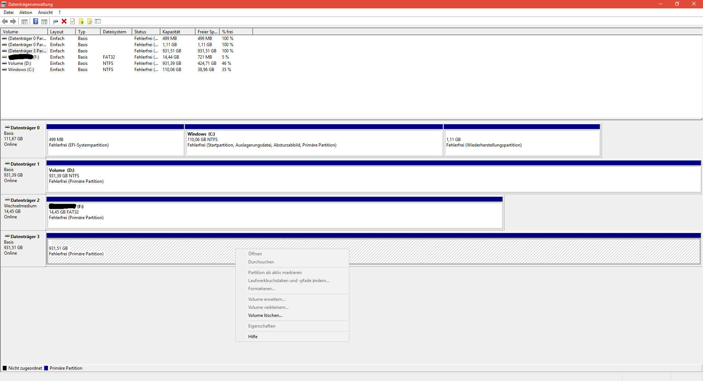The image size is (703, 381).
Task: Select the 499 MB EFI-Systempartition block
Action: point(115,140)
